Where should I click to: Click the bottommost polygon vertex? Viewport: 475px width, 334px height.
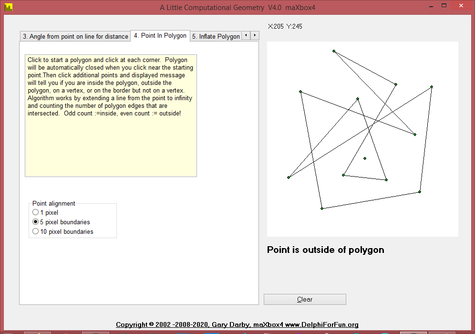click(x=322, y=209)
